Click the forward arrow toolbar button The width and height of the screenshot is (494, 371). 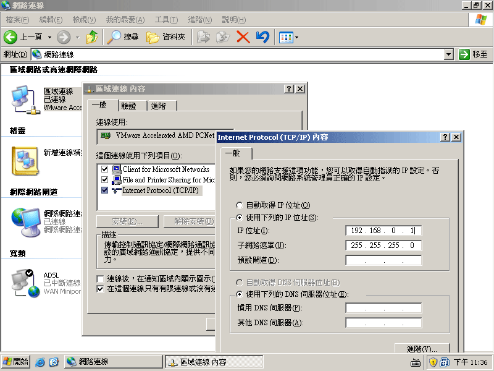tap(64, 37)
